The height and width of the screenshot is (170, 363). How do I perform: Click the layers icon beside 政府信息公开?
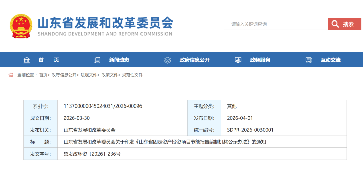(167, 60)
